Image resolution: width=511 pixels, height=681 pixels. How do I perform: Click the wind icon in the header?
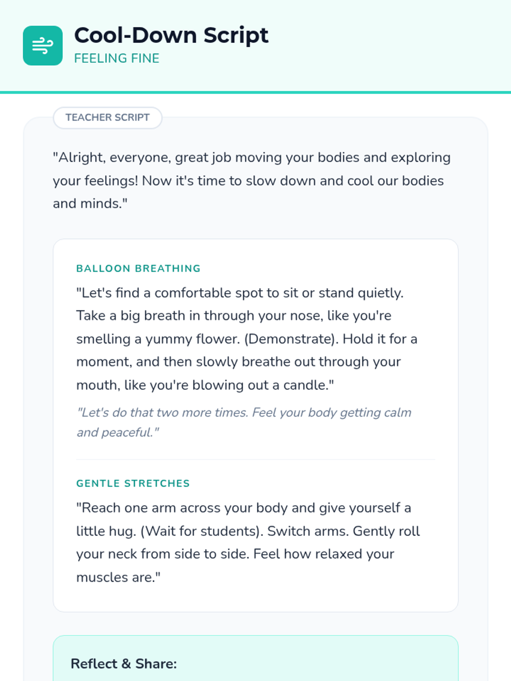click(x=43, y=46)
